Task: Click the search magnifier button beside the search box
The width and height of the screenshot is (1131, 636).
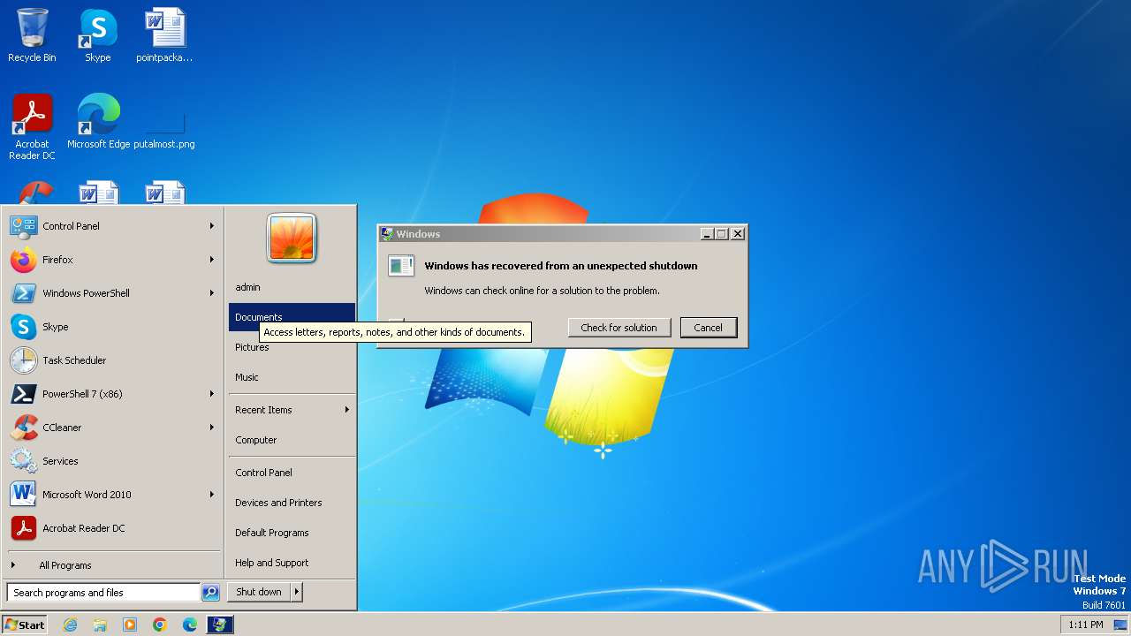Action: click(210, 593)
